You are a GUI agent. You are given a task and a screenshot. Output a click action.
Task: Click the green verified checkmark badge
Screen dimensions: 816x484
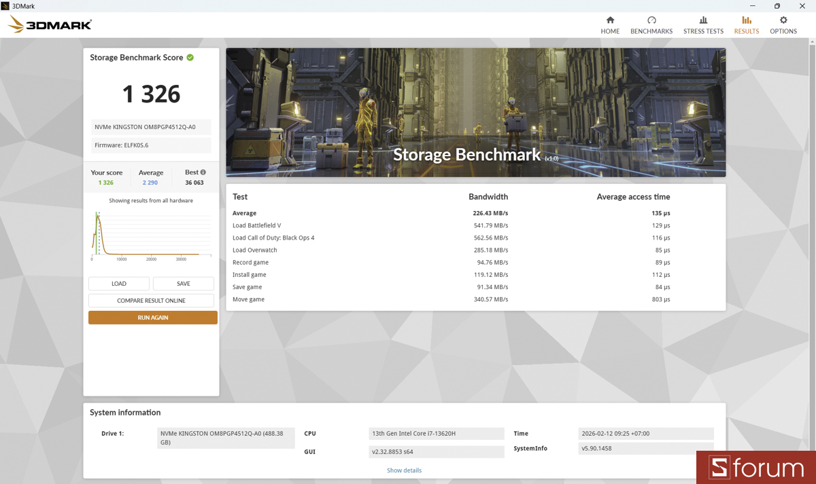190,57
